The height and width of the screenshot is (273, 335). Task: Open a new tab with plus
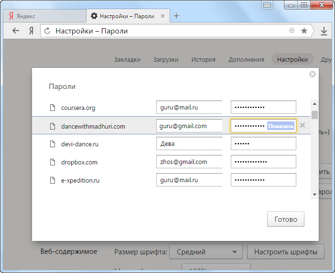tap(176, 16)
